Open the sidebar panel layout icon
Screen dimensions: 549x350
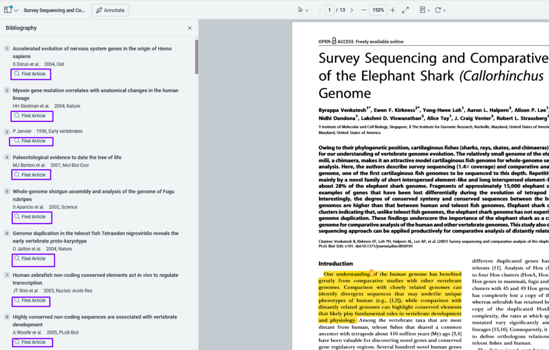8,10
